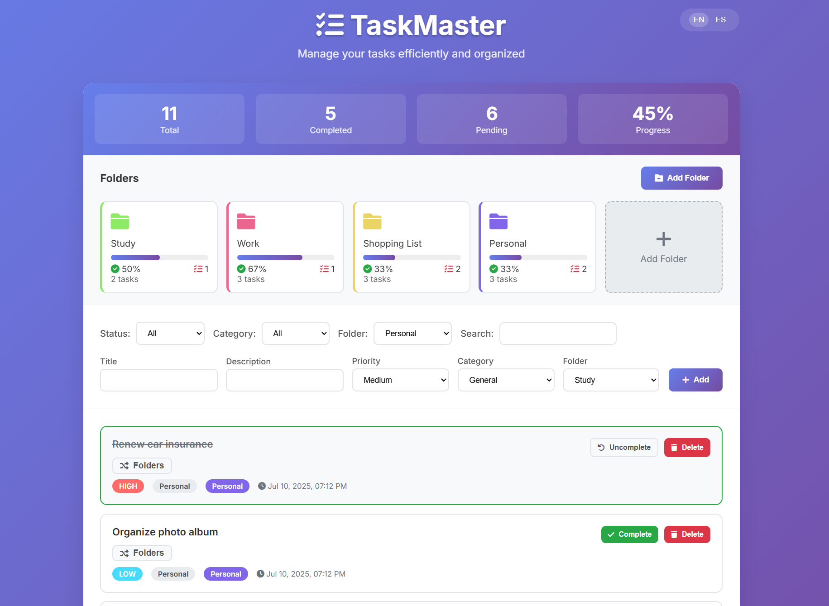Click the 6 Pending stat card
The image size is (829, 606).
492,119
